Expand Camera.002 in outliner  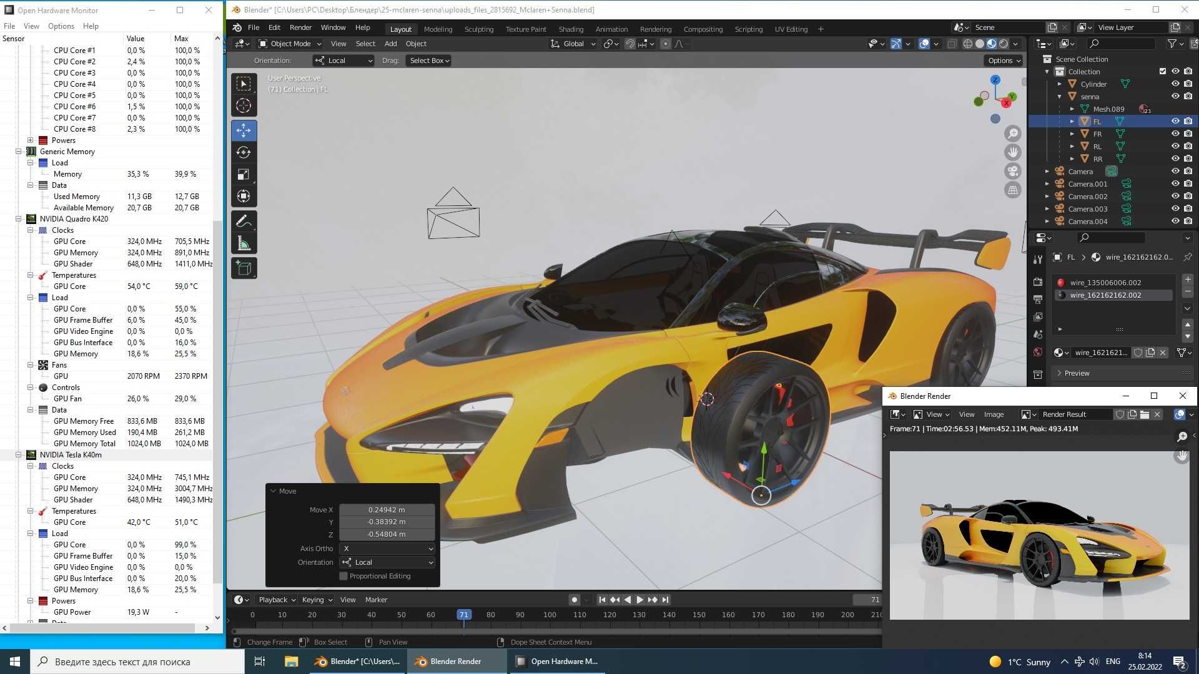(1047, 196)
